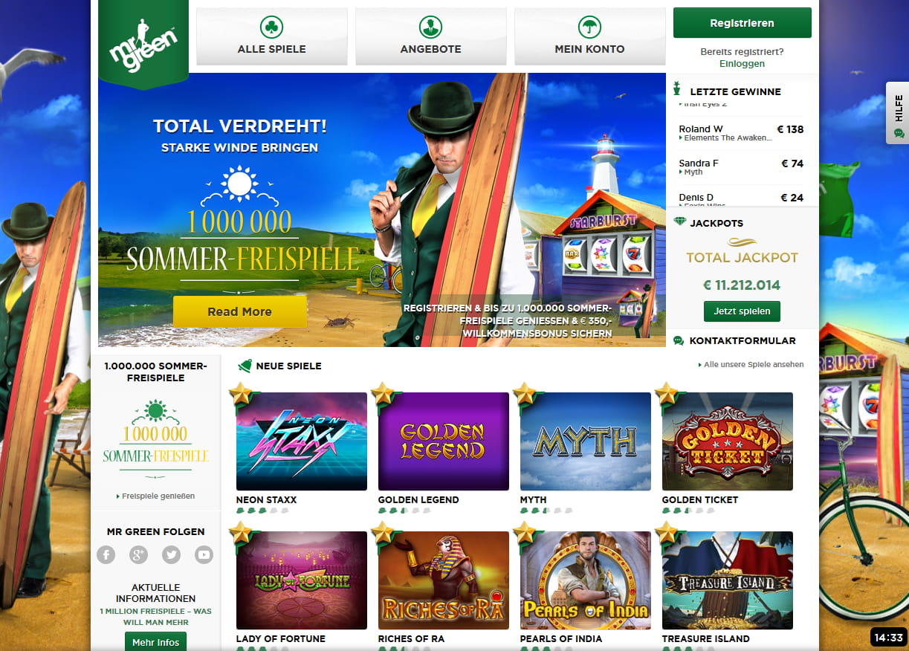Click the gold star on Neon Staxx
The image size is (909, 651).
[241, 394]
